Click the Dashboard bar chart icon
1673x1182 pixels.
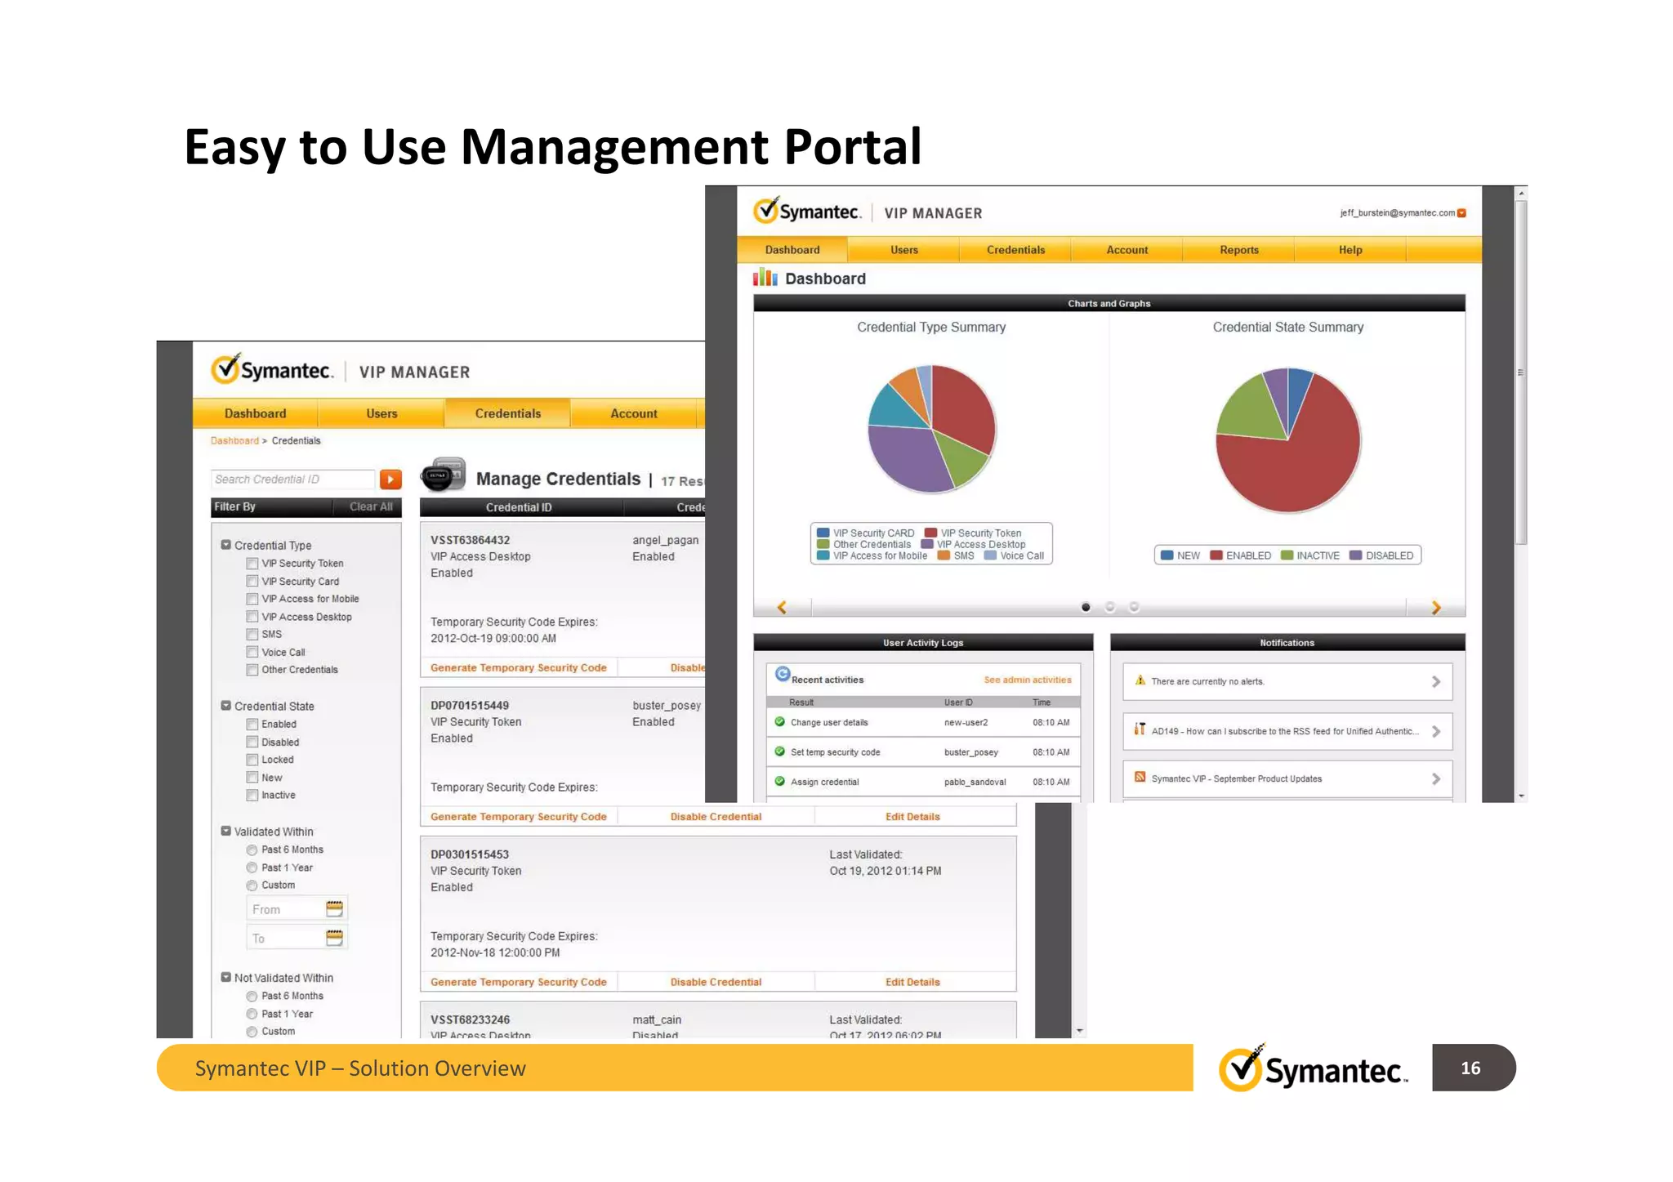pos(765,278)
